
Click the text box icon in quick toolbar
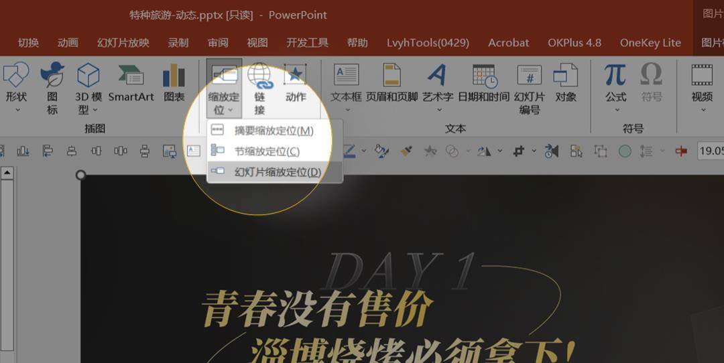tap(194, 151)
